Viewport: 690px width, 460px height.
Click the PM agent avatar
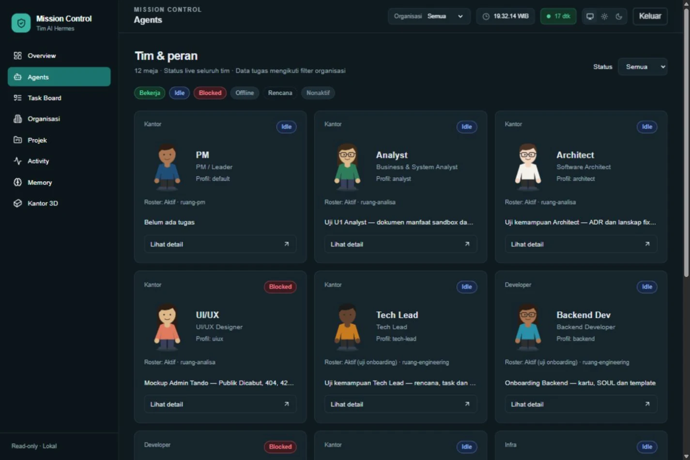coord(167,167)
